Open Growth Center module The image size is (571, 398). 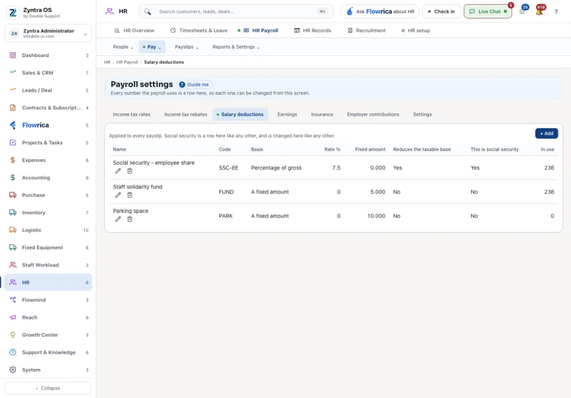48,335
